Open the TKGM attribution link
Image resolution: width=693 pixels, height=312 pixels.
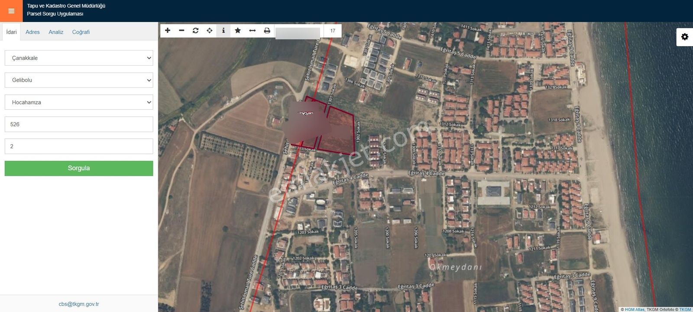coord(685,309)
